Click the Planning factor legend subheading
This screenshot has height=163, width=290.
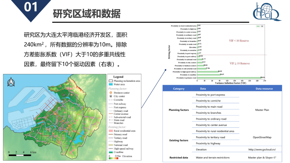pyautogui.click(x=118, y=89)
